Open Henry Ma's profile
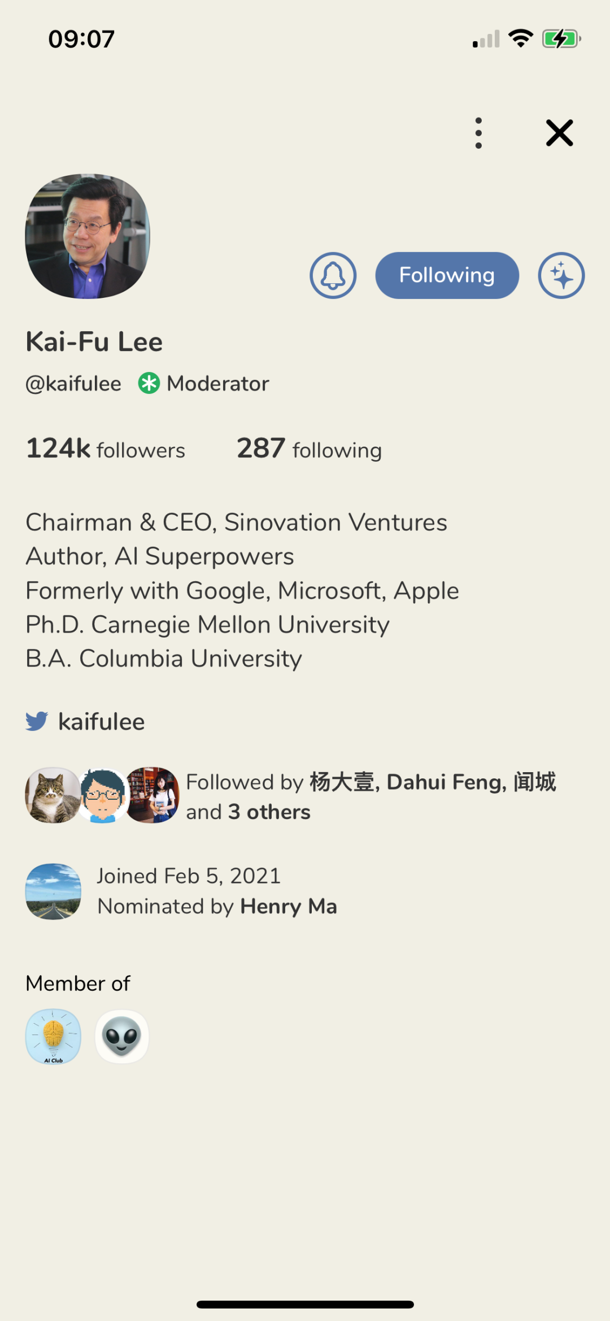 tap(288, 907)
